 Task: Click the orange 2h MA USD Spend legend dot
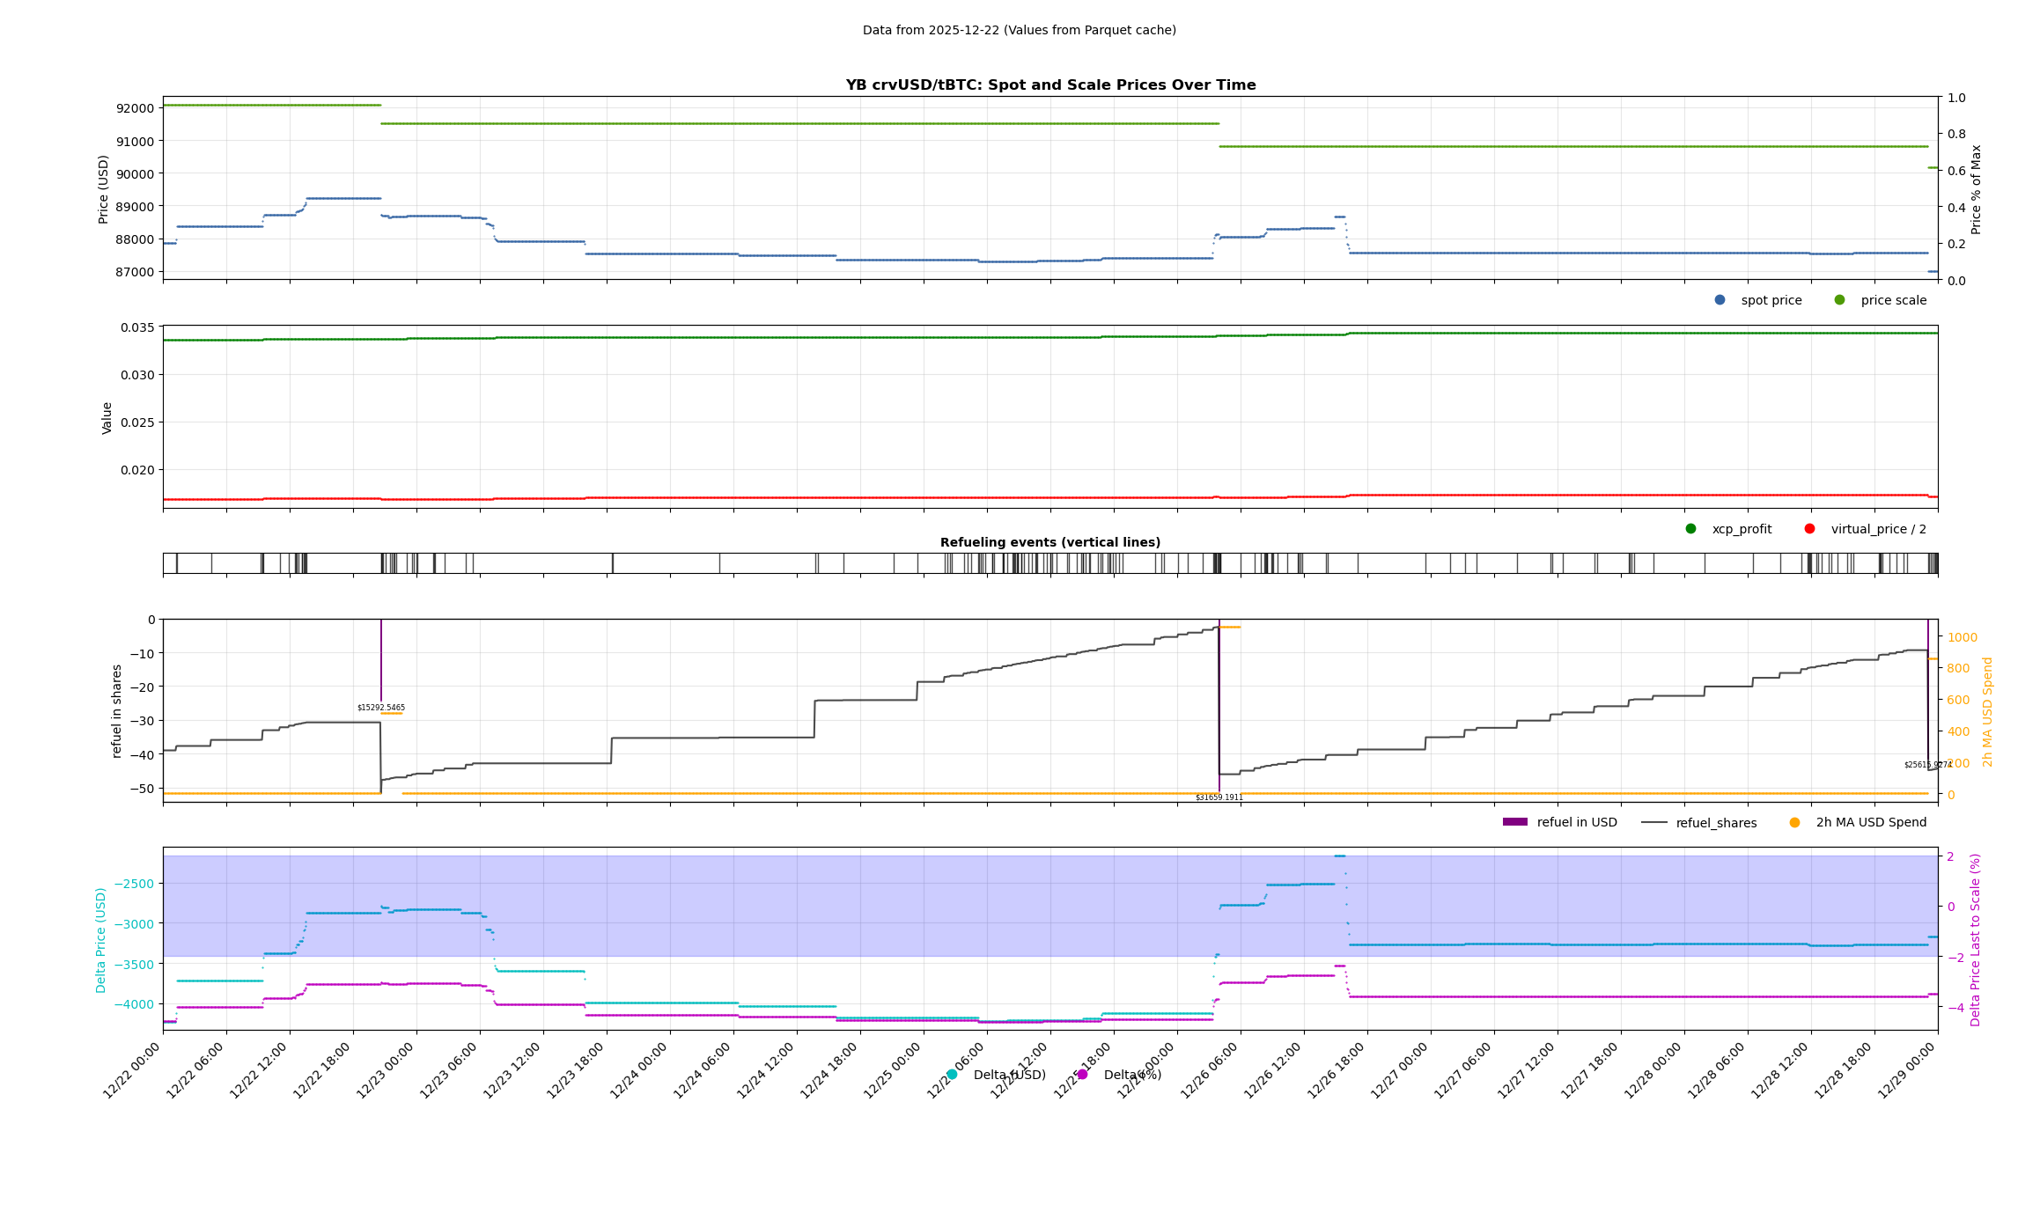[x=1794, y=822]
